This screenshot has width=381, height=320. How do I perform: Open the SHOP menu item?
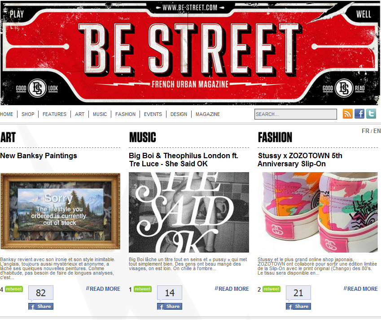coord(28,114)
